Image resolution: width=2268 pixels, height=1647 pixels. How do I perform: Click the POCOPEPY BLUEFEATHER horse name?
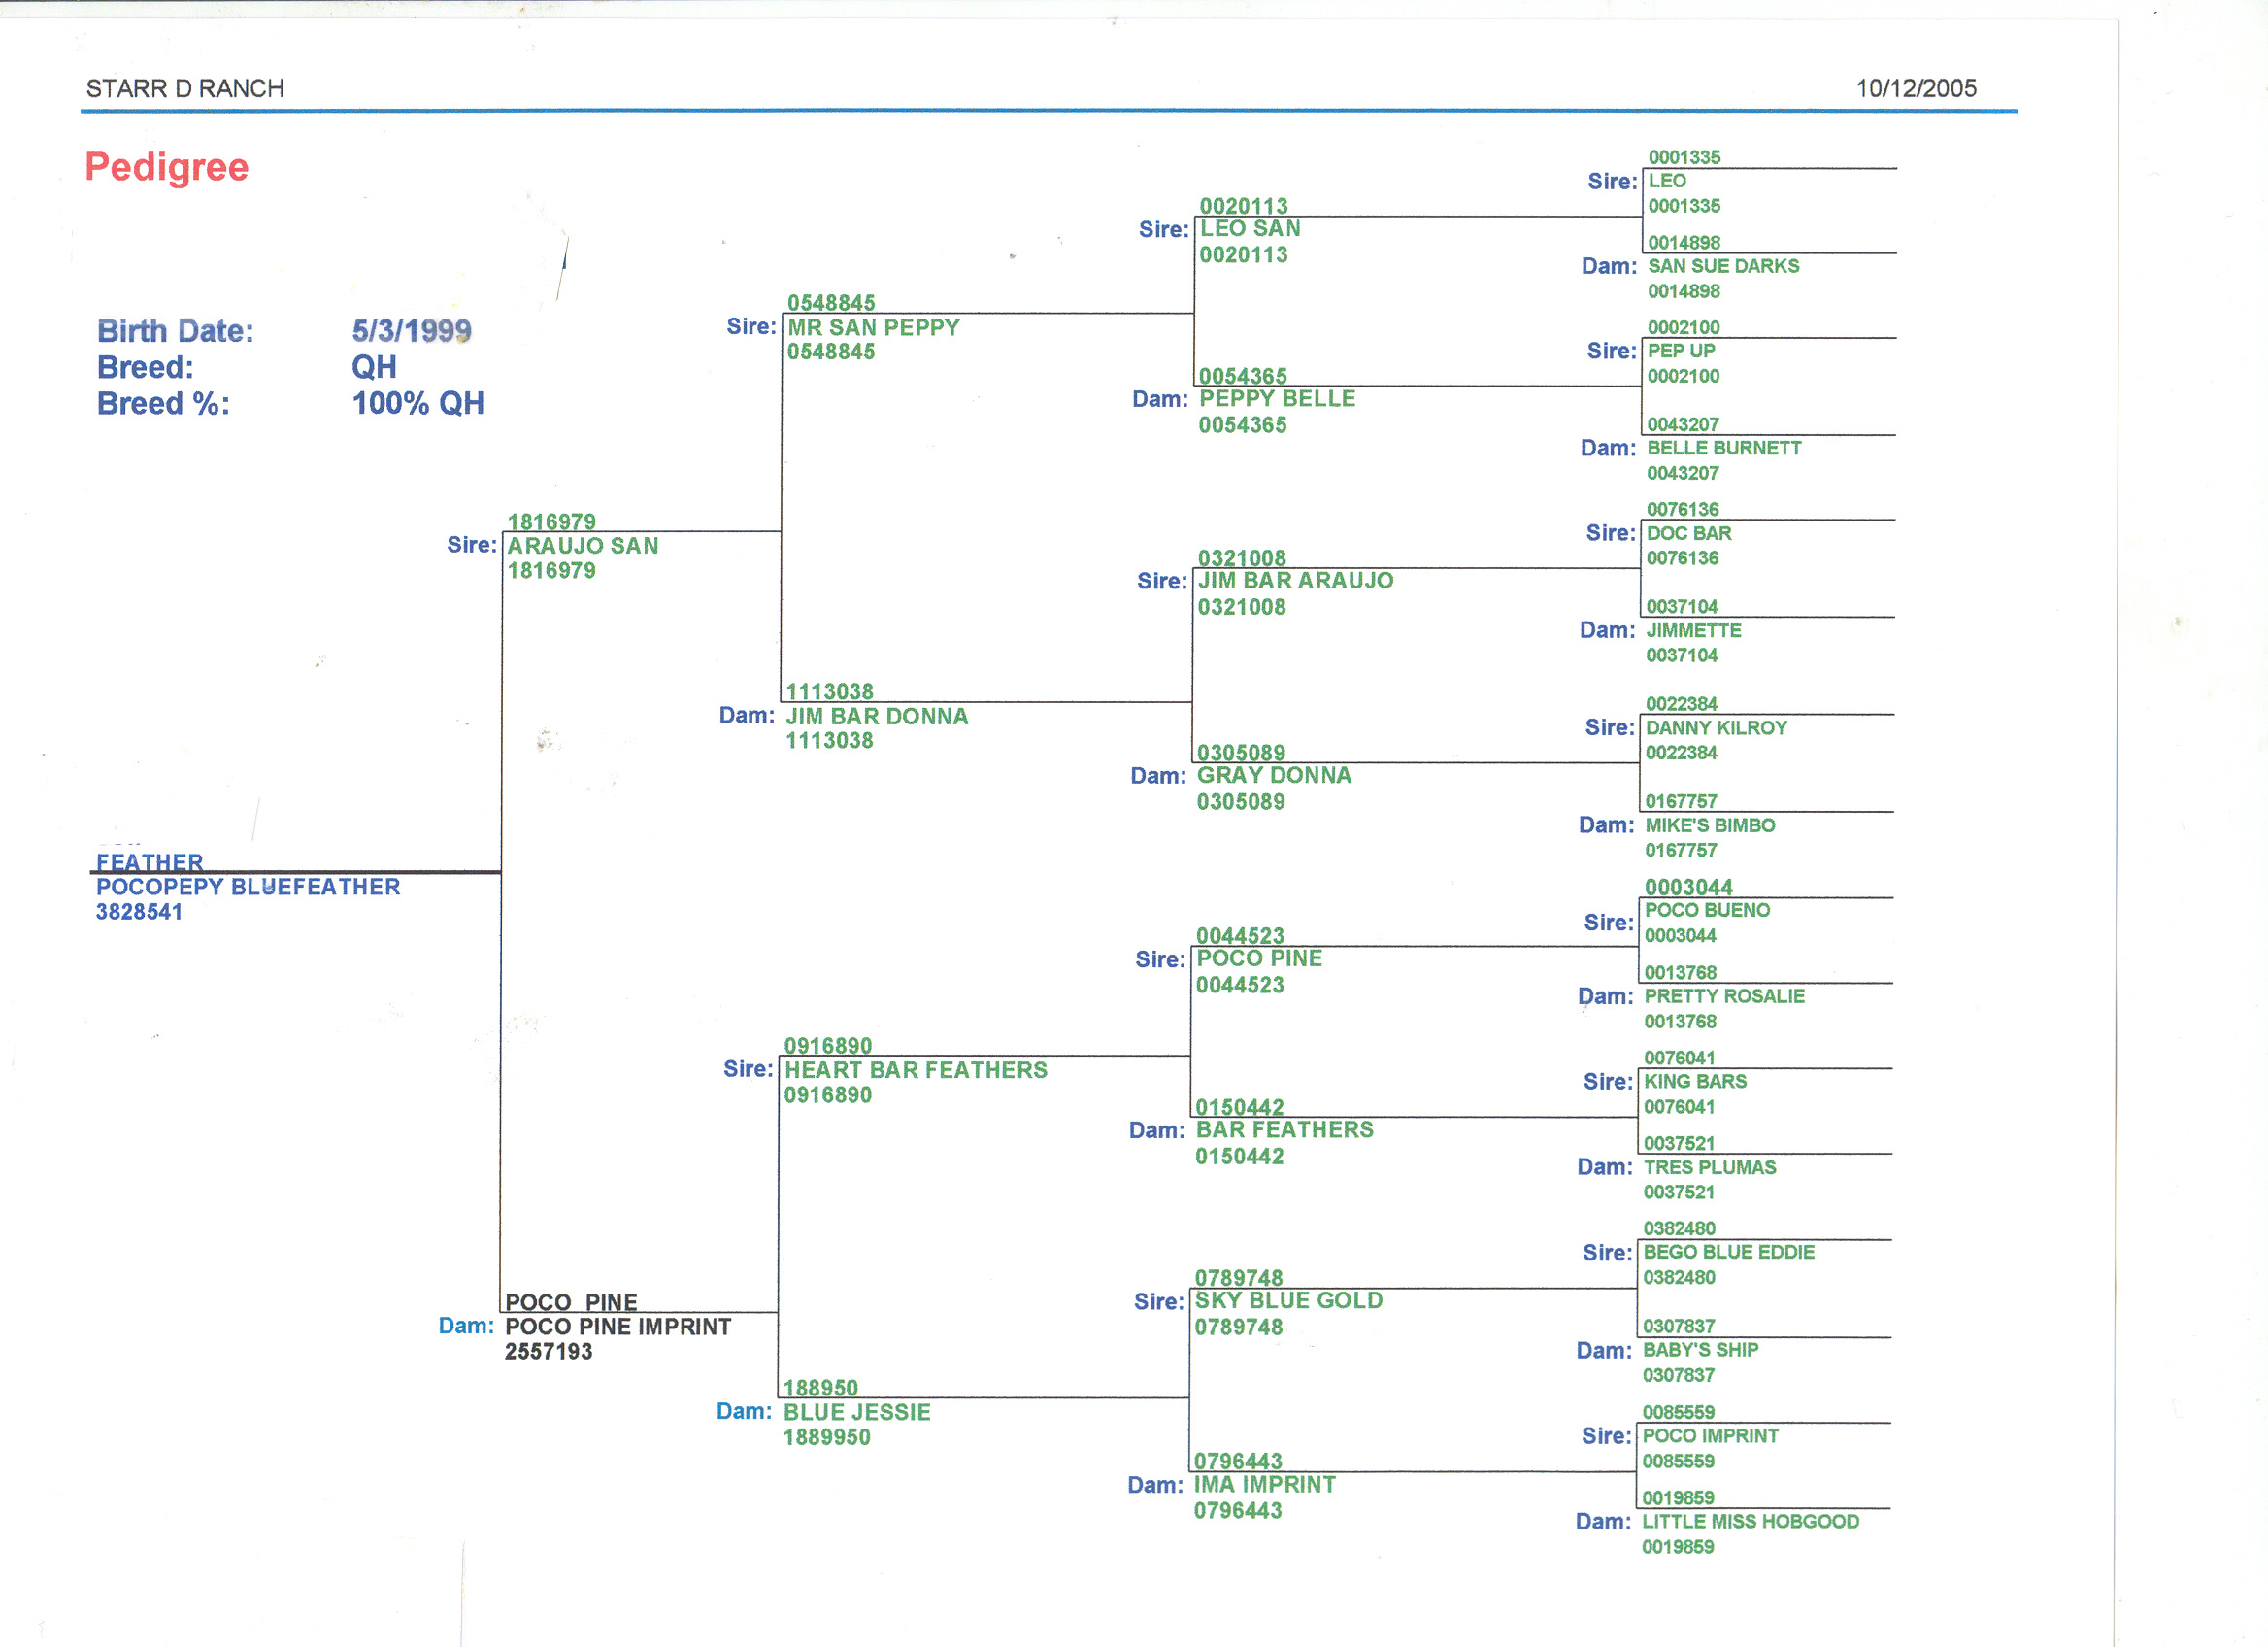pos(247,887)
